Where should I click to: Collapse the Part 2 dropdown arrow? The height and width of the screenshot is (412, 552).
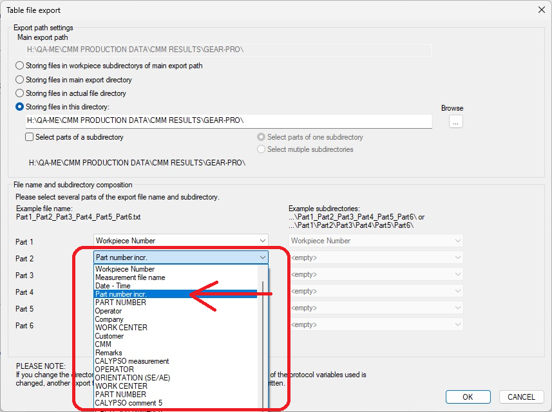(262, 257)
